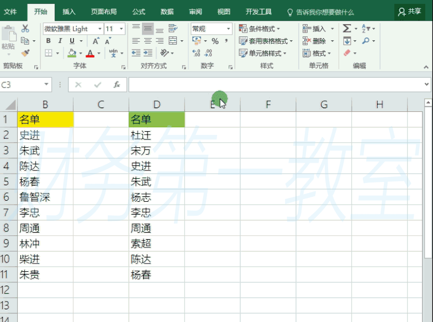Click in the formula bar input

pos(276,84)
